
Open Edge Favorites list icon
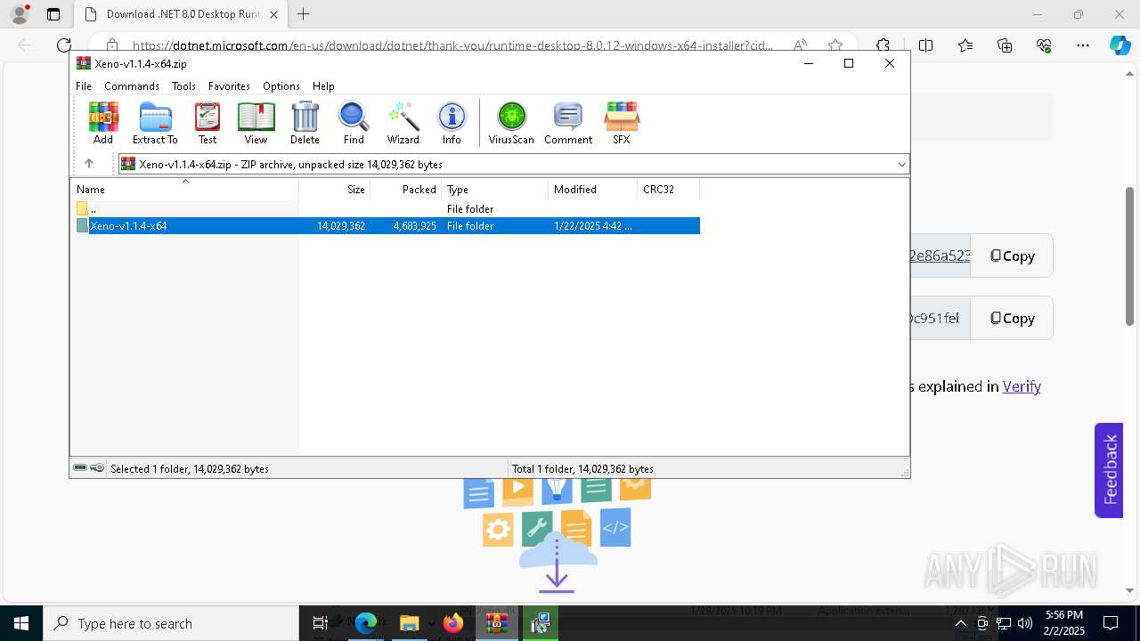(x=965, y=45)
